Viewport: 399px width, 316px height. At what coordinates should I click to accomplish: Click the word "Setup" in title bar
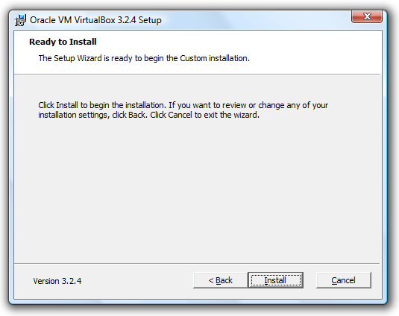click(x=150, y=20)
